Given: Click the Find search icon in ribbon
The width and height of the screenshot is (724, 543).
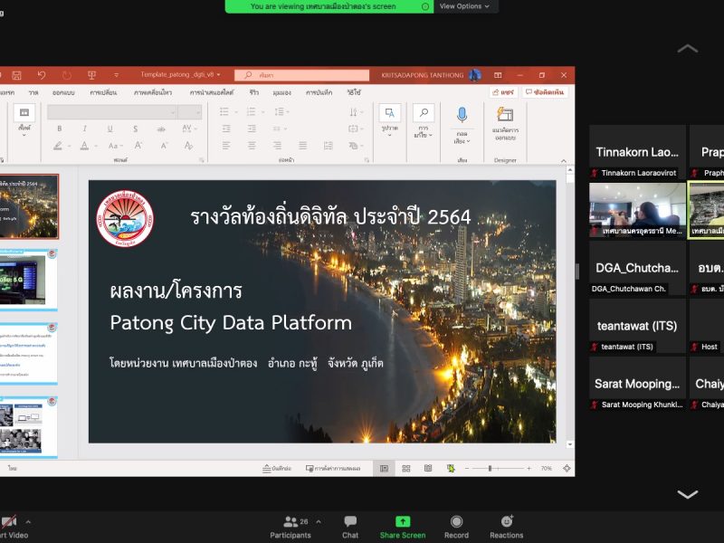Looking at the screenshot, I should 423,113.
